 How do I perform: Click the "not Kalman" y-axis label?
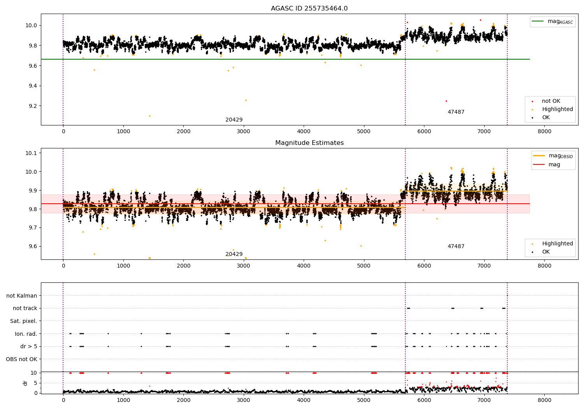(21, 296)
